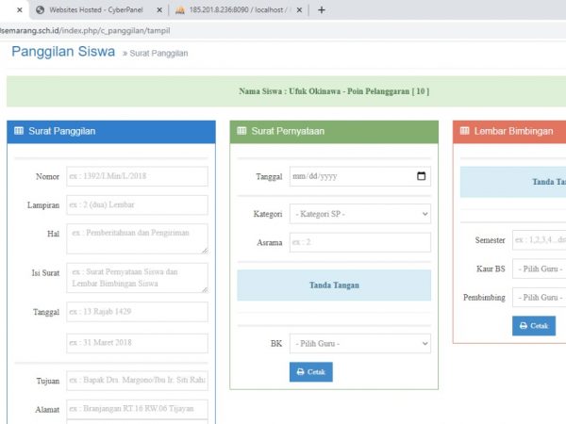The height and width of the screenshot is (424, 566).
Task: Open the Kaur BS Pilih Guru dropdown
Action: click(x=540, y=269)
